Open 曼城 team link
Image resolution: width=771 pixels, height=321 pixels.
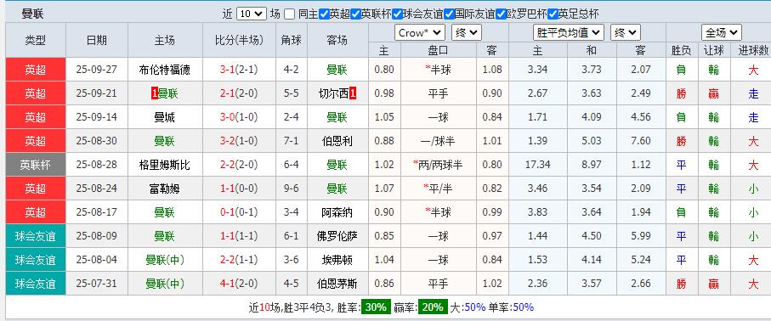(x=165, y=117)
